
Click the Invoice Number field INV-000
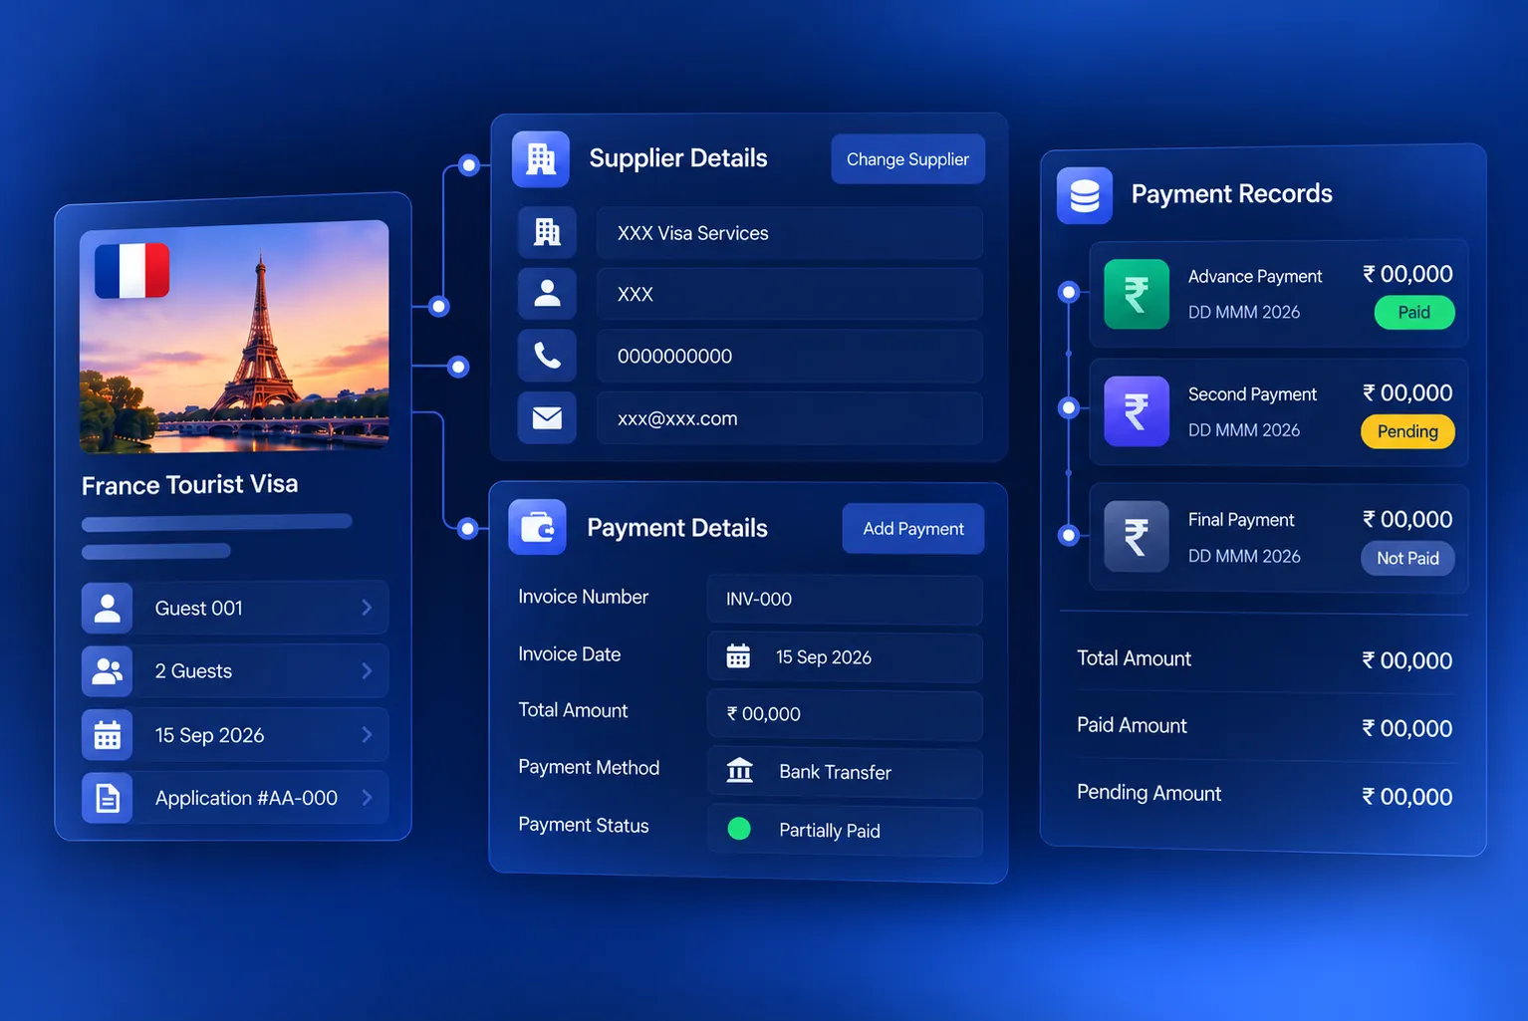[845, 599]
